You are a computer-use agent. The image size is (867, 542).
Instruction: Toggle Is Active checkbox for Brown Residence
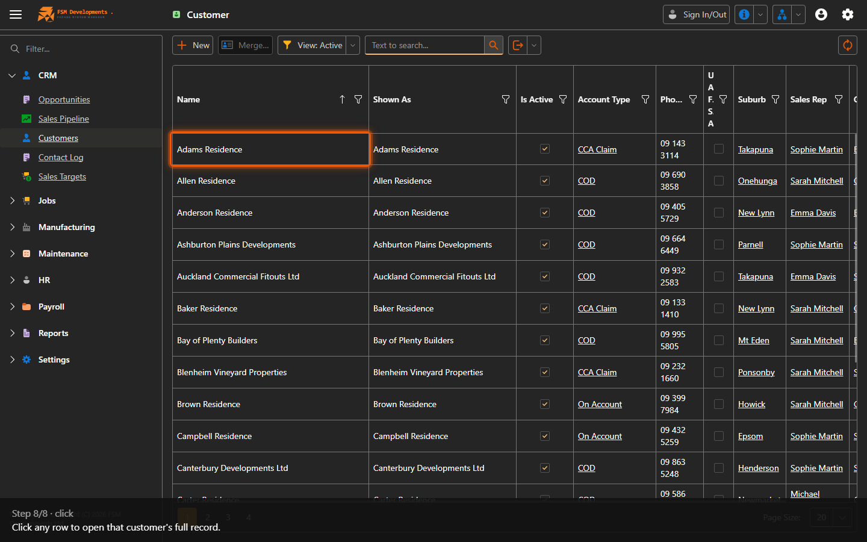tap(545, 404)
